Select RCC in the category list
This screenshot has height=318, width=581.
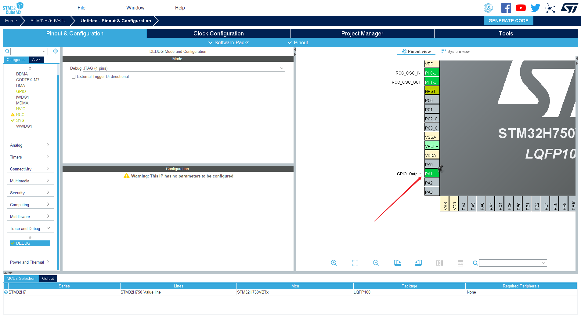(20, 115)
